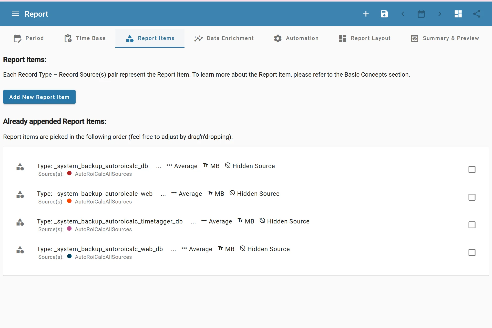Click Average icon in _system_backup_autoroicalc_web row
This screenshot has height=328, width=492.
pos(174,193)
